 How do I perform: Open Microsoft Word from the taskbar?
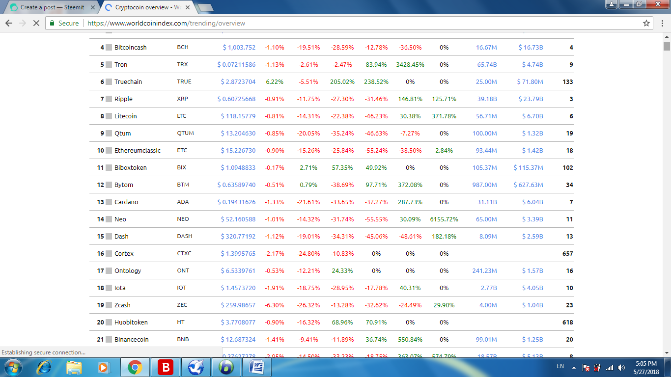click(x=256, y=367)
